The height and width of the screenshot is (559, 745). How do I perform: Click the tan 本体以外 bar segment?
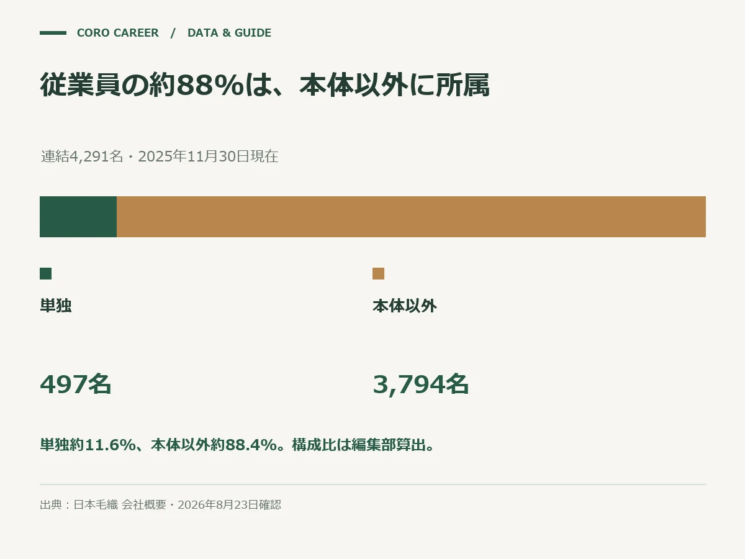pyautogui.click(x=411, y=217)
